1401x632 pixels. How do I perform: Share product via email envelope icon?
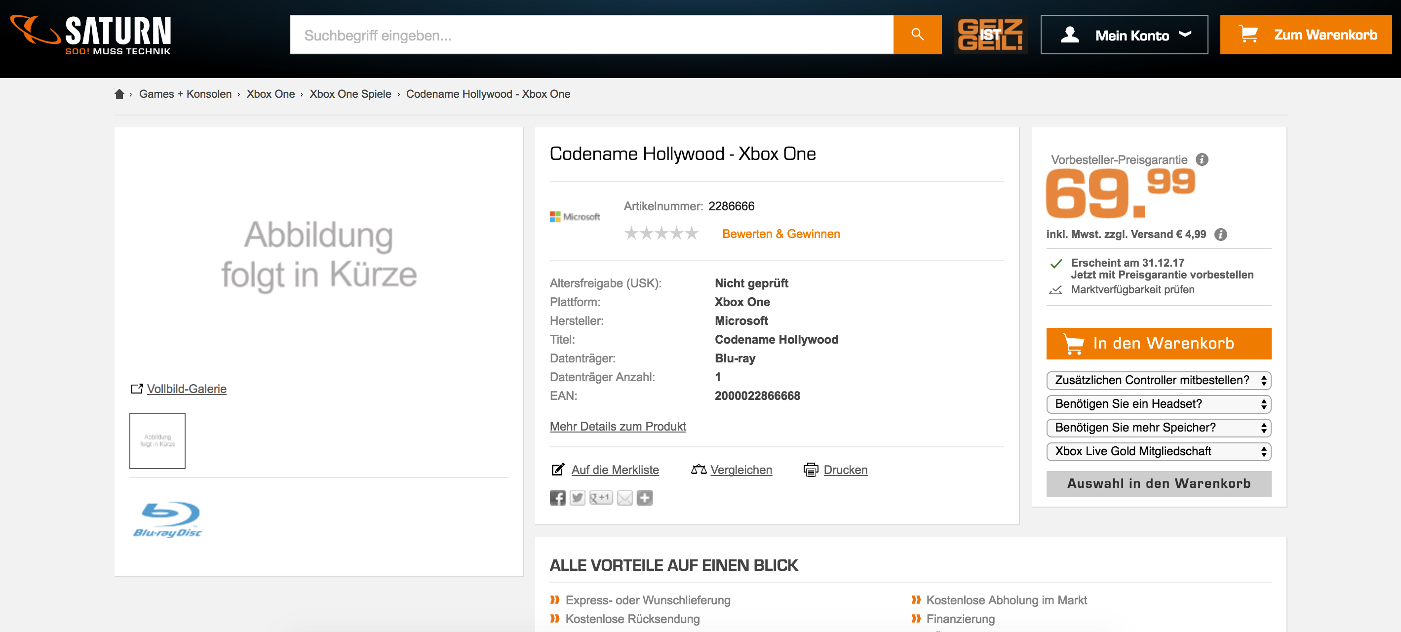point(625,498)
